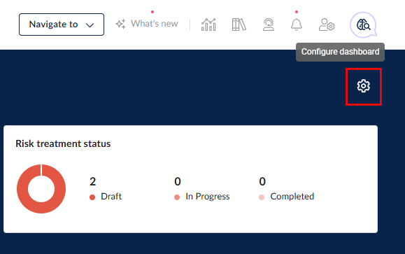Click the In Progress status label
This screenshot has height=254, width=405.
(x=208, y=197)
